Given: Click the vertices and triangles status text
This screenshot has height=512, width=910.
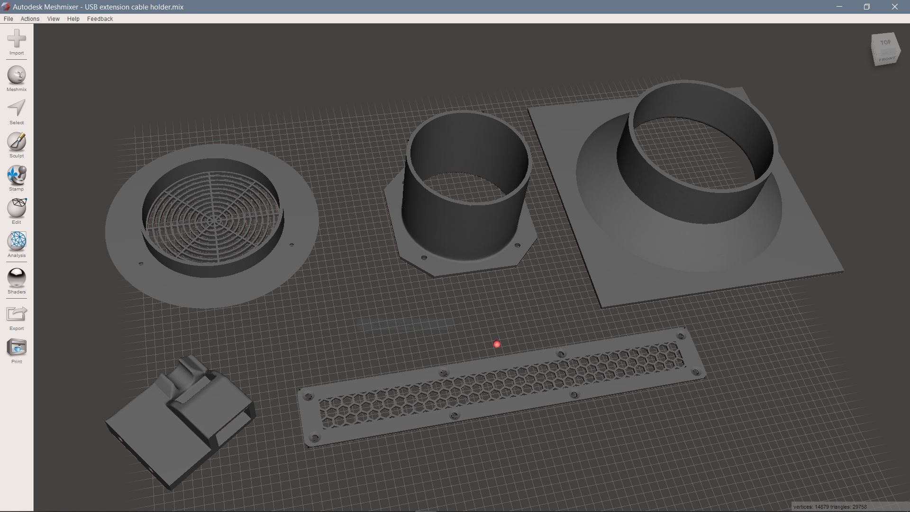Looking at the screenshot, I should click(830, 507).
